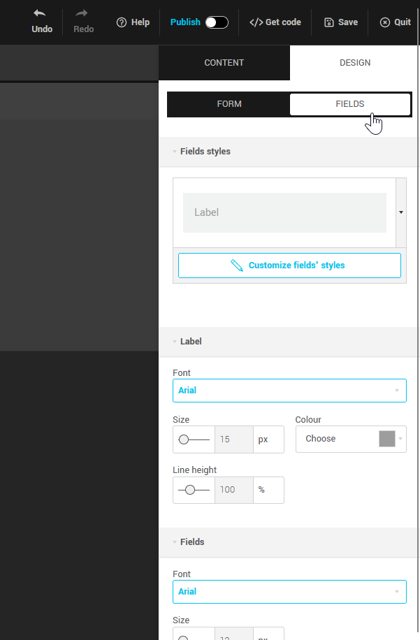Switch to the DESIGN tab

click(x=355, y=63)
